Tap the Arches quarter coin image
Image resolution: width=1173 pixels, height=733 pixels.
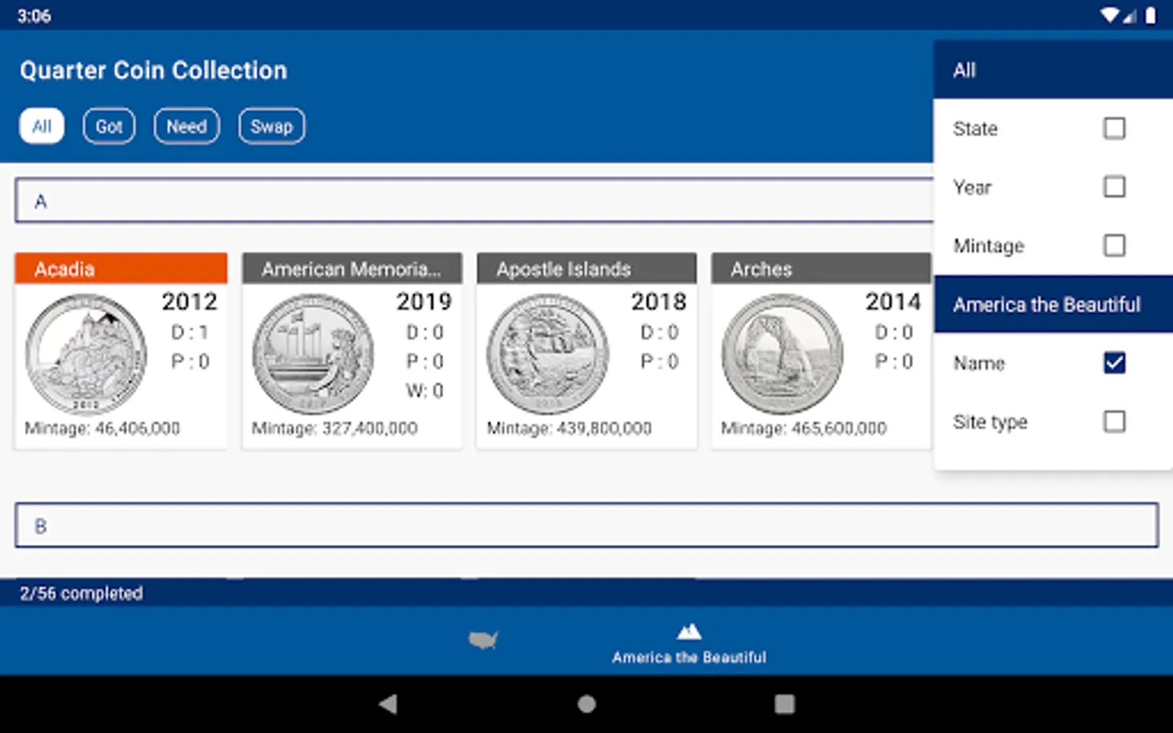pyautogui.click(x=782, y=354)
